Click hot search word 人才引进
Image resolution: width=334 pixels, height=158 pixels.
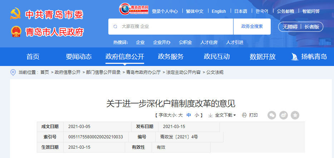(235, 42)
